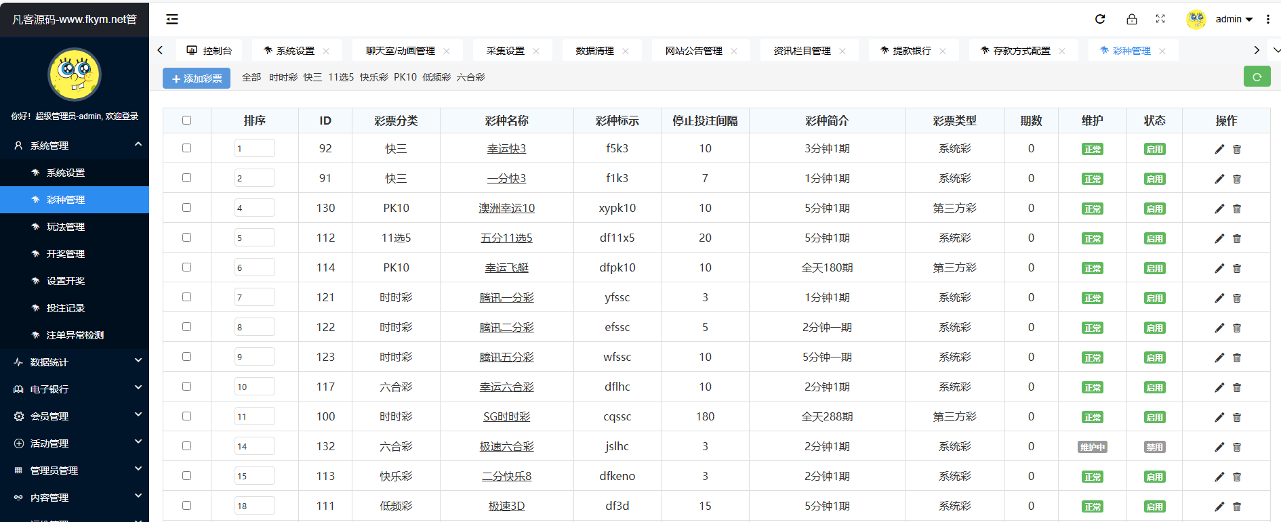Expand the 管理员管理 sidebar menu

click(75, 471)
